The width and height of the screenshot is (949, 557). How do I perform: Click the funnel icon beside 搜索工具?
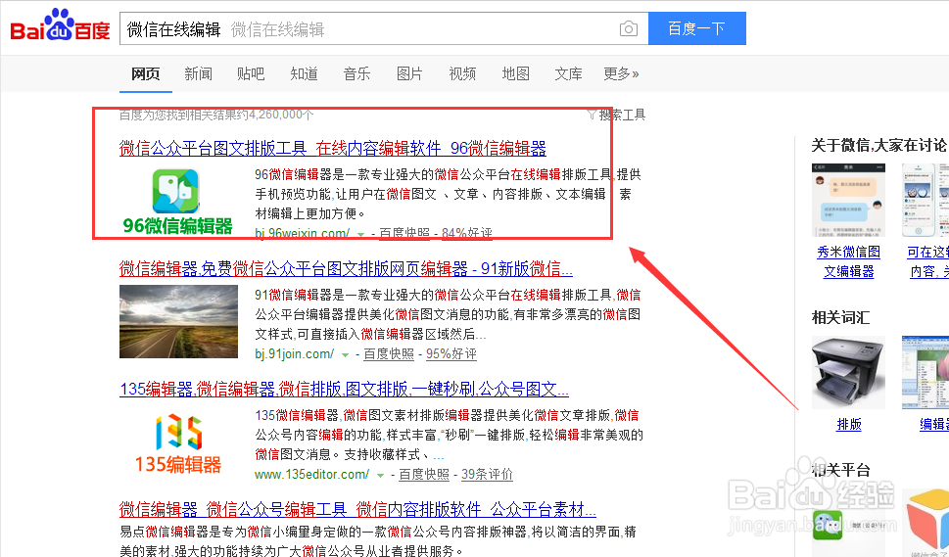[592, 115]
